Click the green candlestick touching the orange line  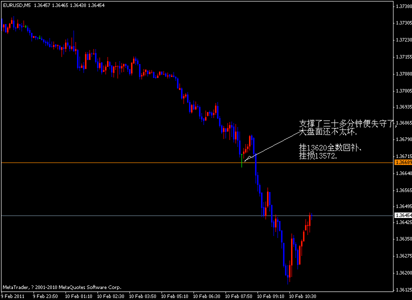(241, 160)
